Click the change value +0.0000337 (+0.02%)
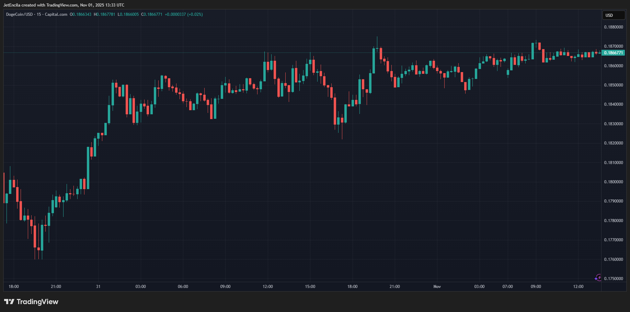 [x=184, y=14]
